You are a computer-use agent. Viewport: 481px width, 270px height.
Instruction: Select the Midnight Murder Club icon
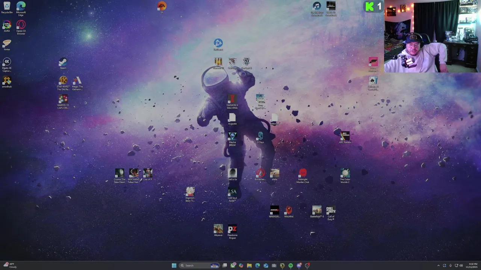point(303,176)
